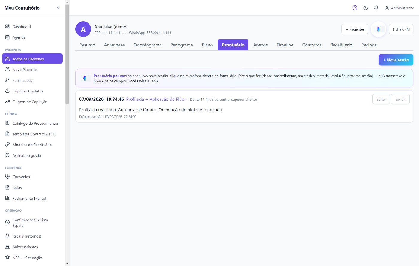This screenshot has height=266, width=419.
Task: Click the Funil (Leads) branch icon
Action: [x=7, y=80]
